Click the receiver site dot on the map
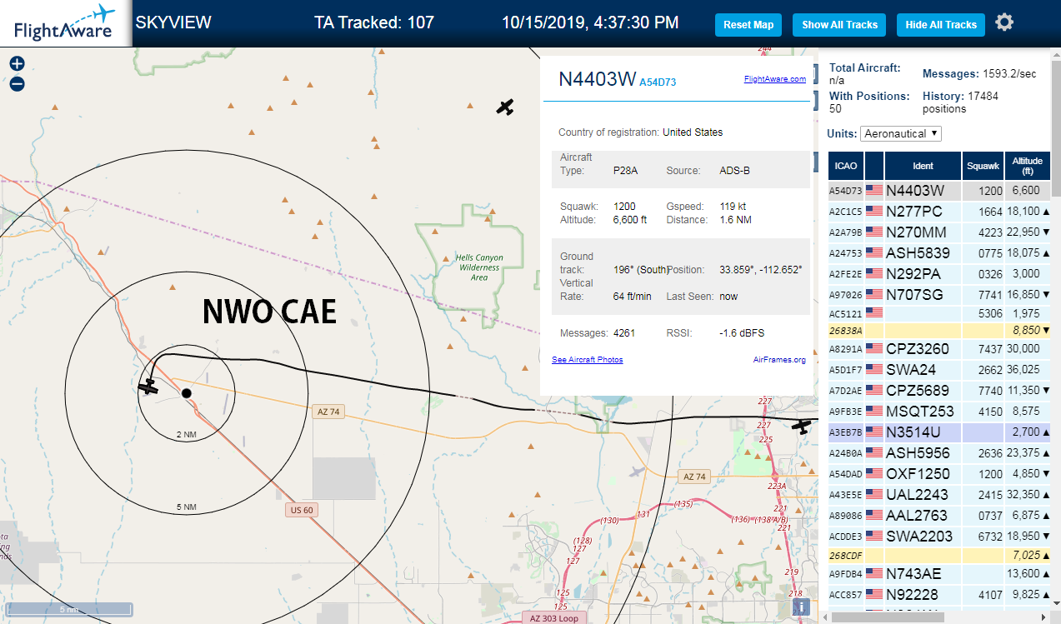 pyautogui.click(x=187, y=392)
